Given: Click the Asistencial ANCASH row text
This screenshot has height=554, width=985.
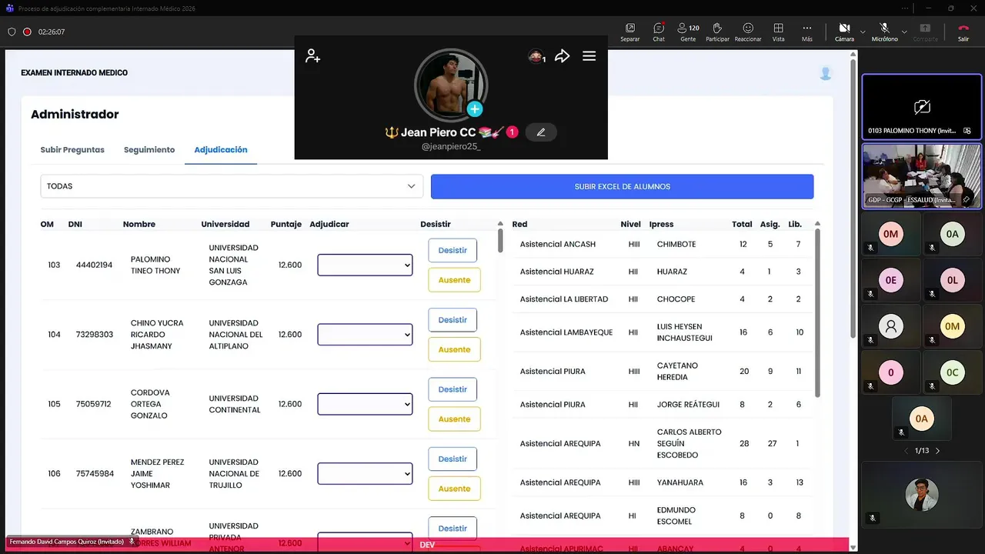Looking at the screenshot, I should 558,244.
